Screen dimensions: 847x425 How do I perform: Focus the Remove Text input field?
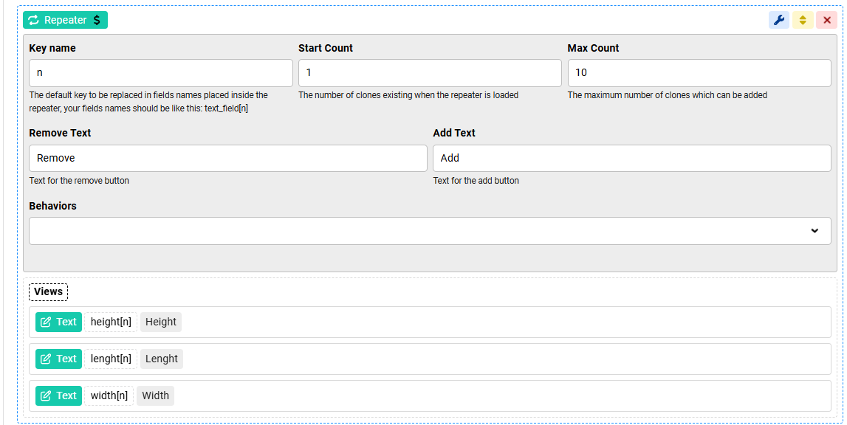tap(228, 158)
